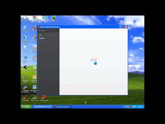Image resolution: width=165 pixels, height=124 pixels.
Task: Minimize the Adobe Application Manager window
Action: click(x=120, y=27)
